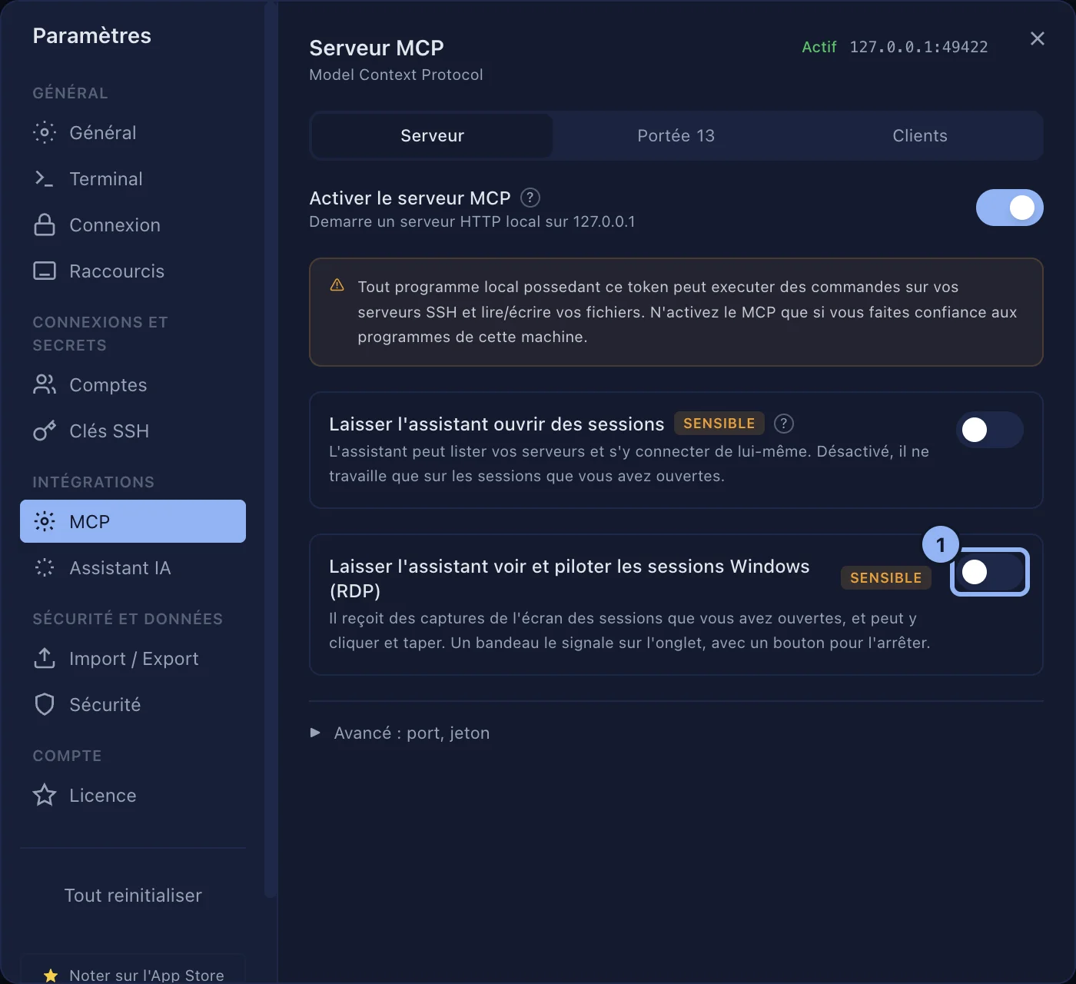Click the Raccourcis keyboard icon

coord(45,271)
